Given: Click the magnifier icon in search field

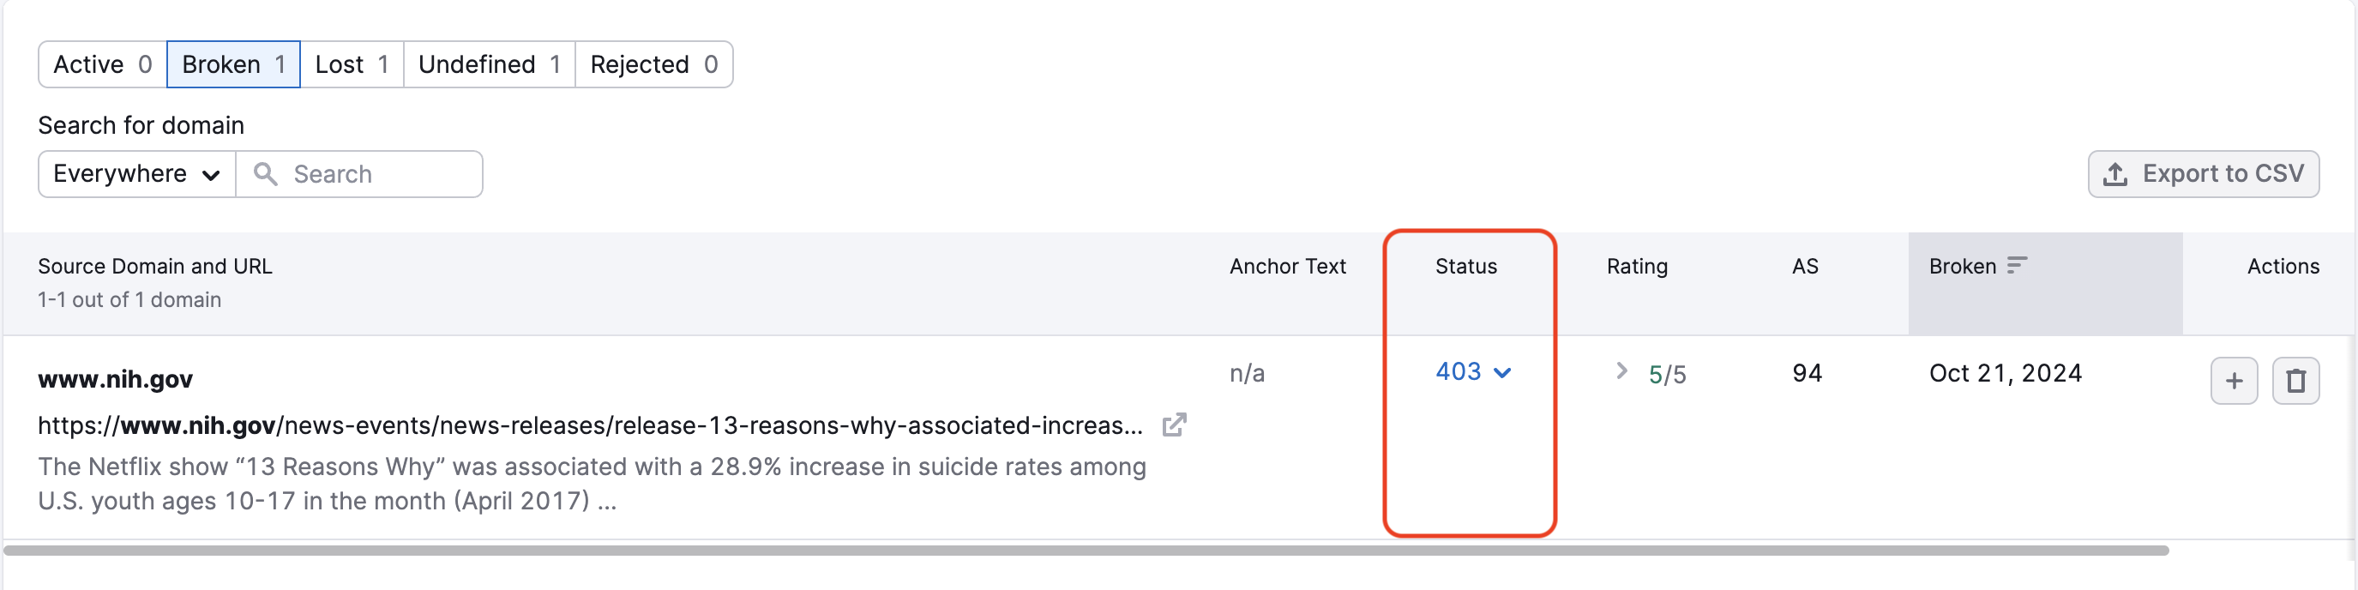Looking at the screenshot, I should pyautogui.click(x=266, y=174).
